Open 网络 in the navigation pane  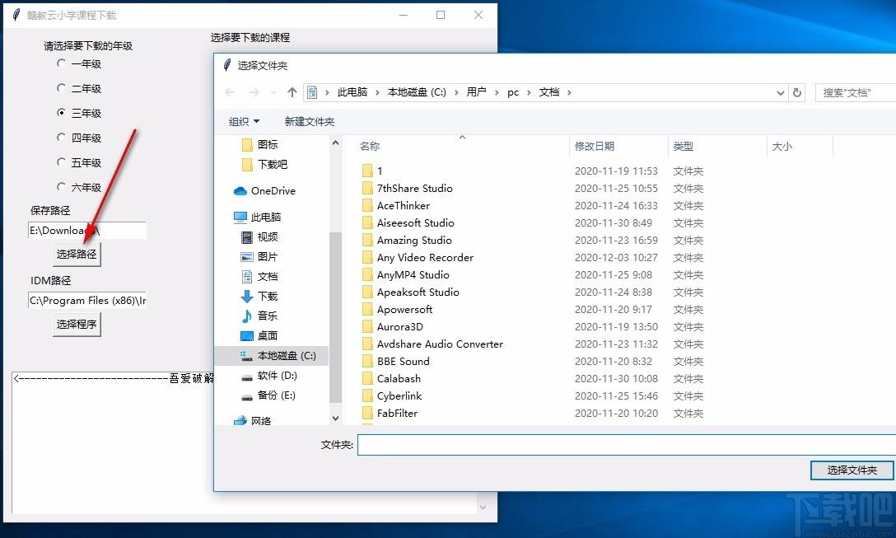pyautogui.click(x=252, y=421)
